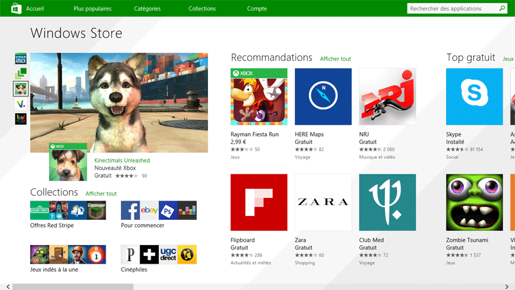Open the Skype app tile
The height and width of the screenshot is (290, 515).
tap(474, 96)
